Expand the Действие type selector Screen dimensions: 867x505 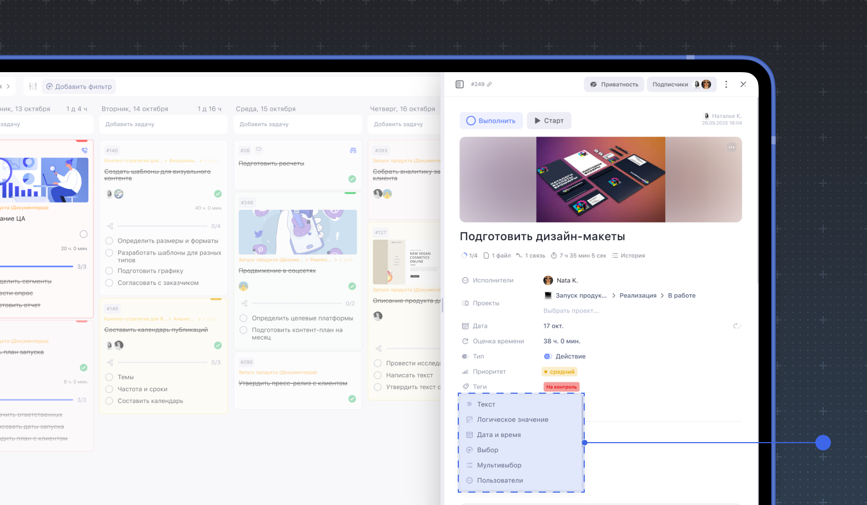tap(565, 357)
